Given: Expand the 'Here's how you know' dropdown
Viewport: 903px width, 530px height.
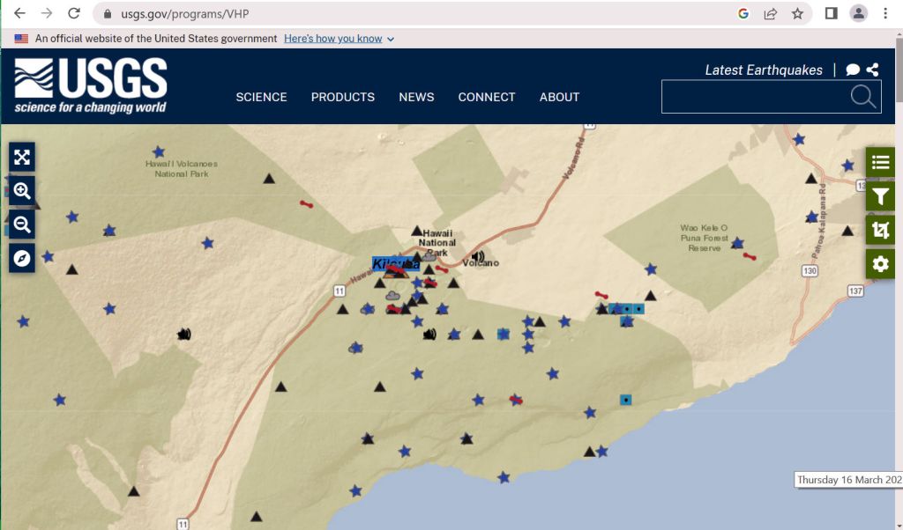Looking at the screenshot, I should [340, 39].
